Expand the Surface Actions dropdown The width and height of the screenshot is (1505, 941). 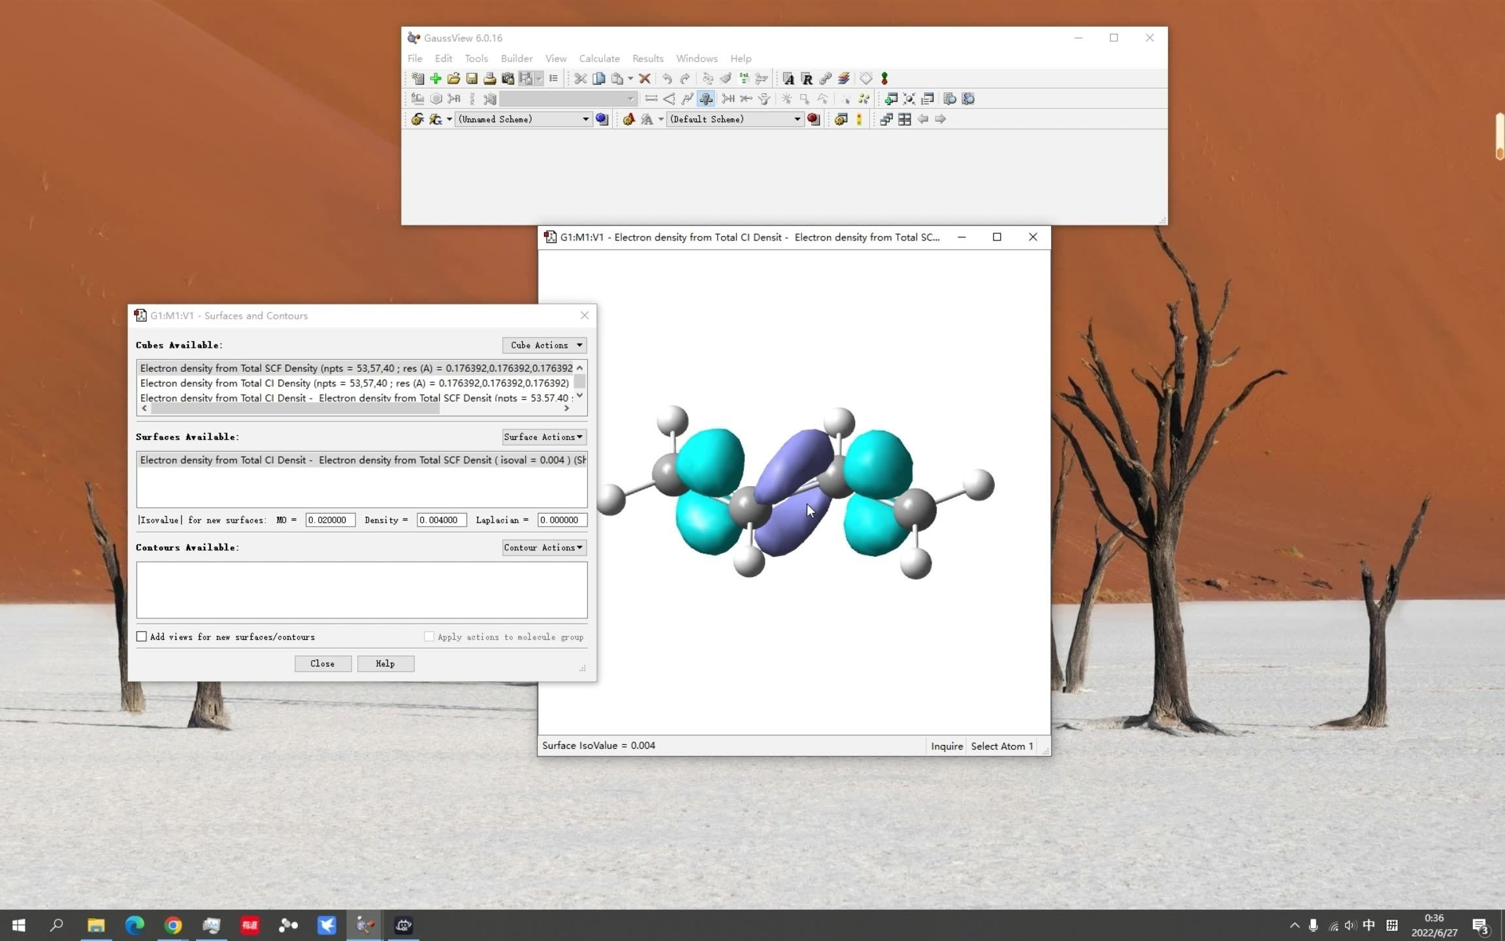click(544, 437)
